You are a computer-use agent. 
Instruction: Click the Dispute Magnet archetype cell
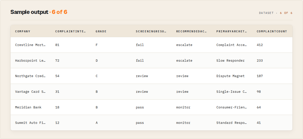pos(231,76)
